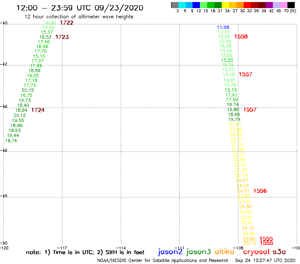
Task: Click the NOAA/NESDIS credit line
Action: (x=163, y=260)
